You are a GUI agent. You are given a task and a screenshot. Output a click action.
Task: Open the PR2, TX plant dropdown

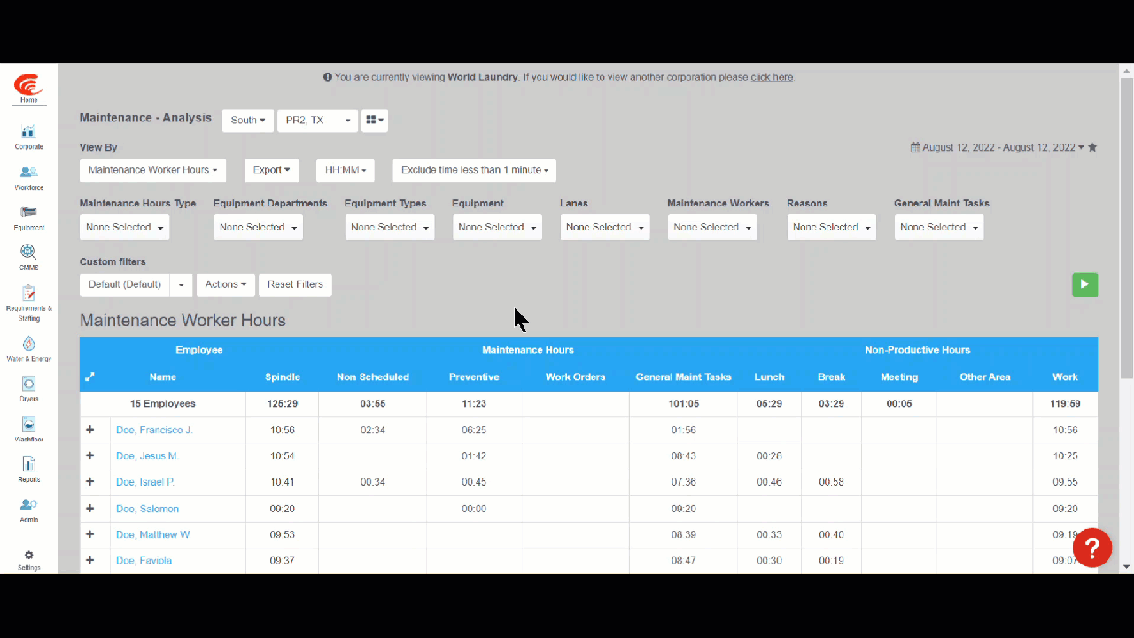(317, 121)
